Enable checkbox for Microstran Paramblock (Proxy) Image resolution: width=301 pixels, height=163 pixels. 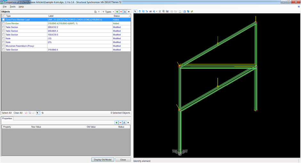point(4,46)
